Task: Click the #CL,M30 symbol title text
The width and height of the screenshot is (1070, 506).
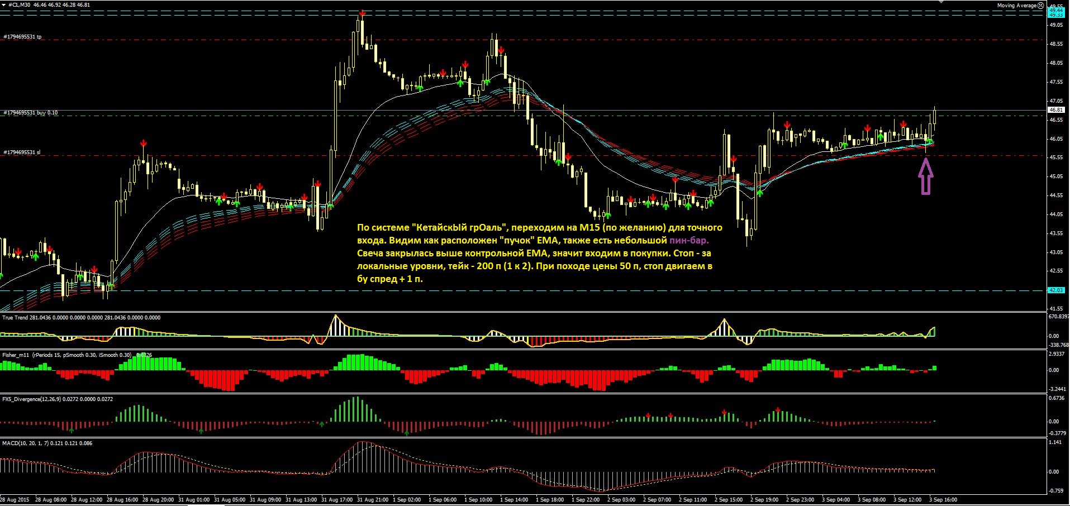Action: click(20, 4)
